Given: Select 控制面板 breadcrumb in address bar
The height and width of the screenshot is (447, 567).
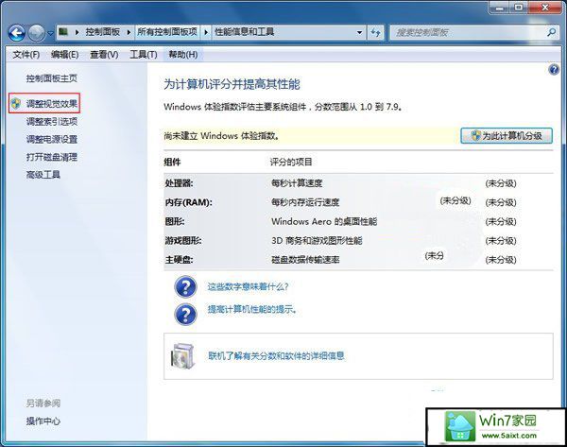Looking at the screenshot, I should click(x=103, y=32).
